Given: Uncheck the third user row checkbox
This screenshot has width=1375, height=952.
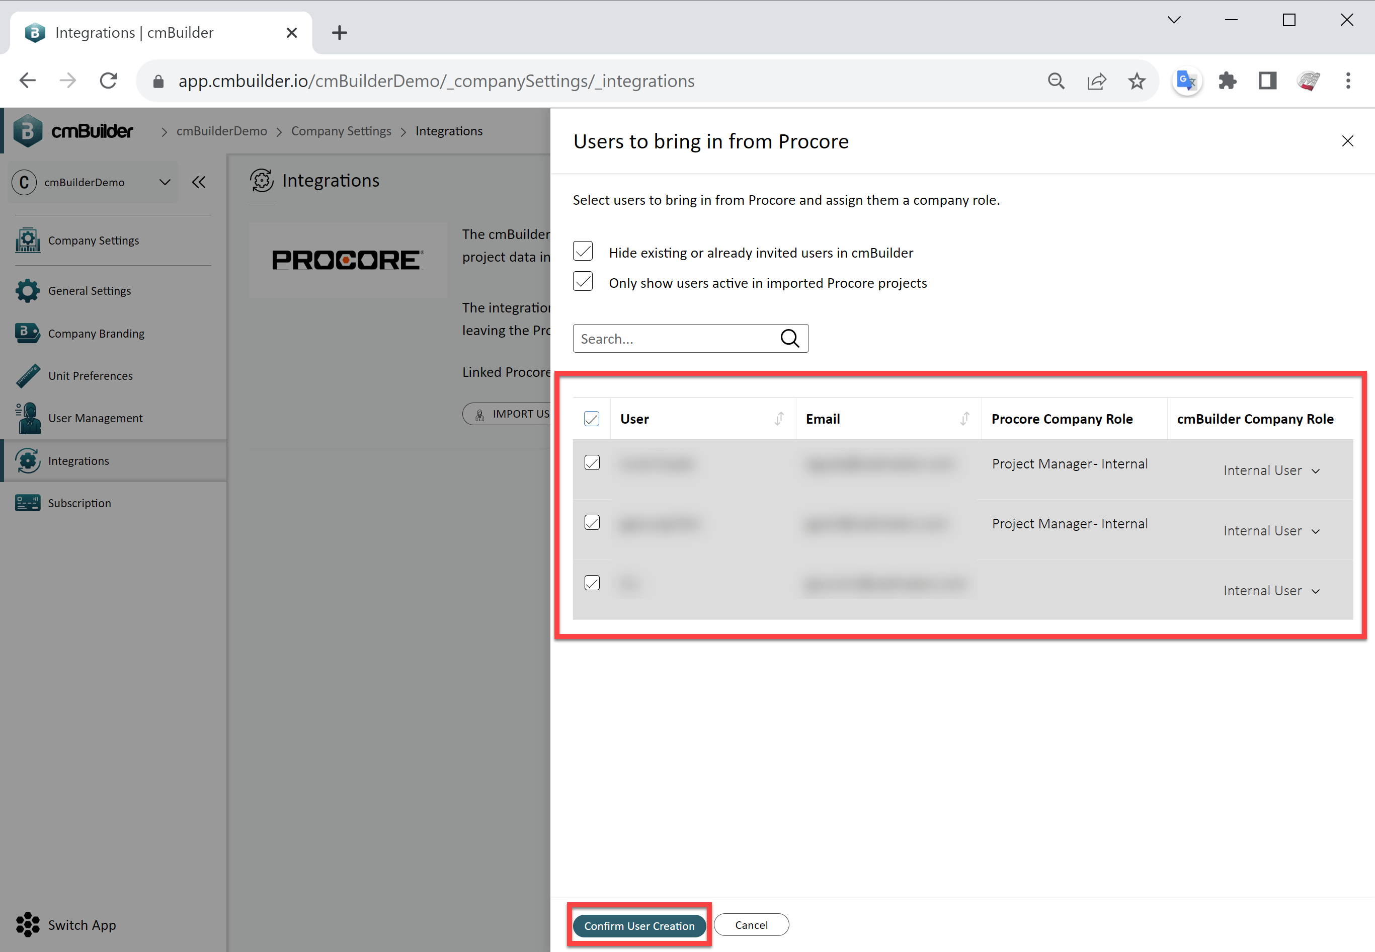Looking at the screenshot, I should (592, 583).
